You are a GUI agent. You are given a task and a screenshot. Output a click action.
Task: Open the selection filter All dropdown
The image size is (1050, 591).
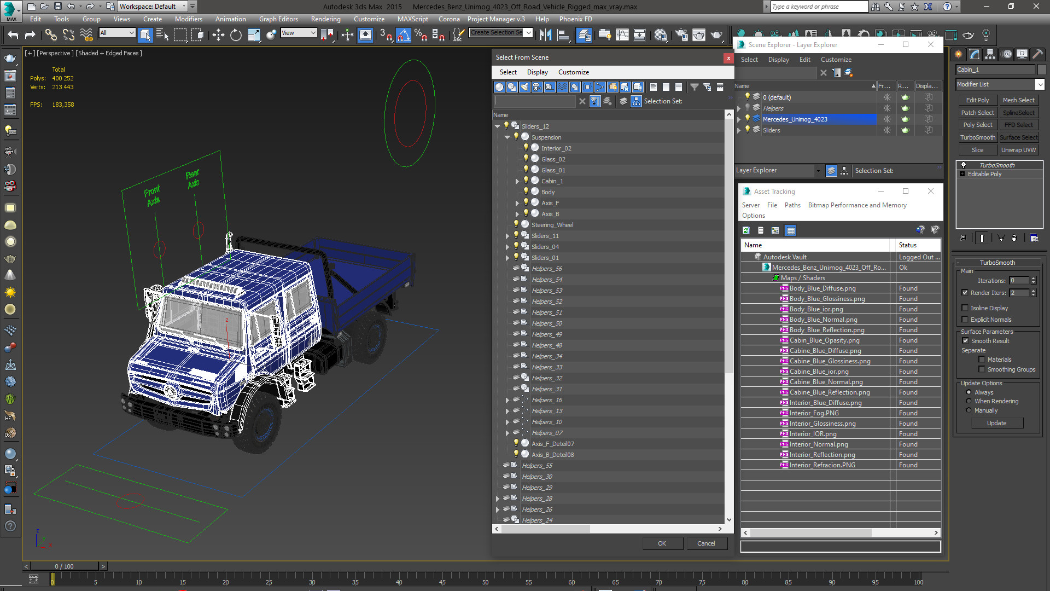116,33
